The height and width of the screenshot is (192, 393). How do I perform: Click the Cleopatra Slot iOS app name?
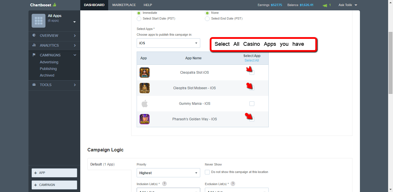(194, 73)
